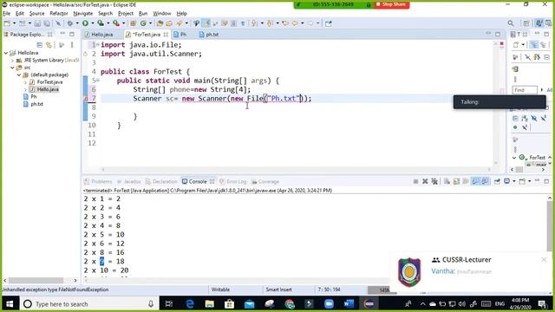The image size is (555, 312).
Task: Click the Quick Access search magnifier
Action: click(x=511, y=23)
